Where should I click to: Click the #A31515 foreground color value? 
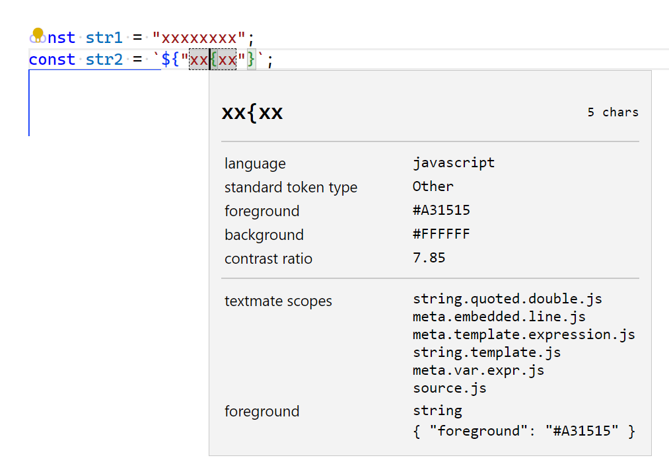tap(441, 210)
